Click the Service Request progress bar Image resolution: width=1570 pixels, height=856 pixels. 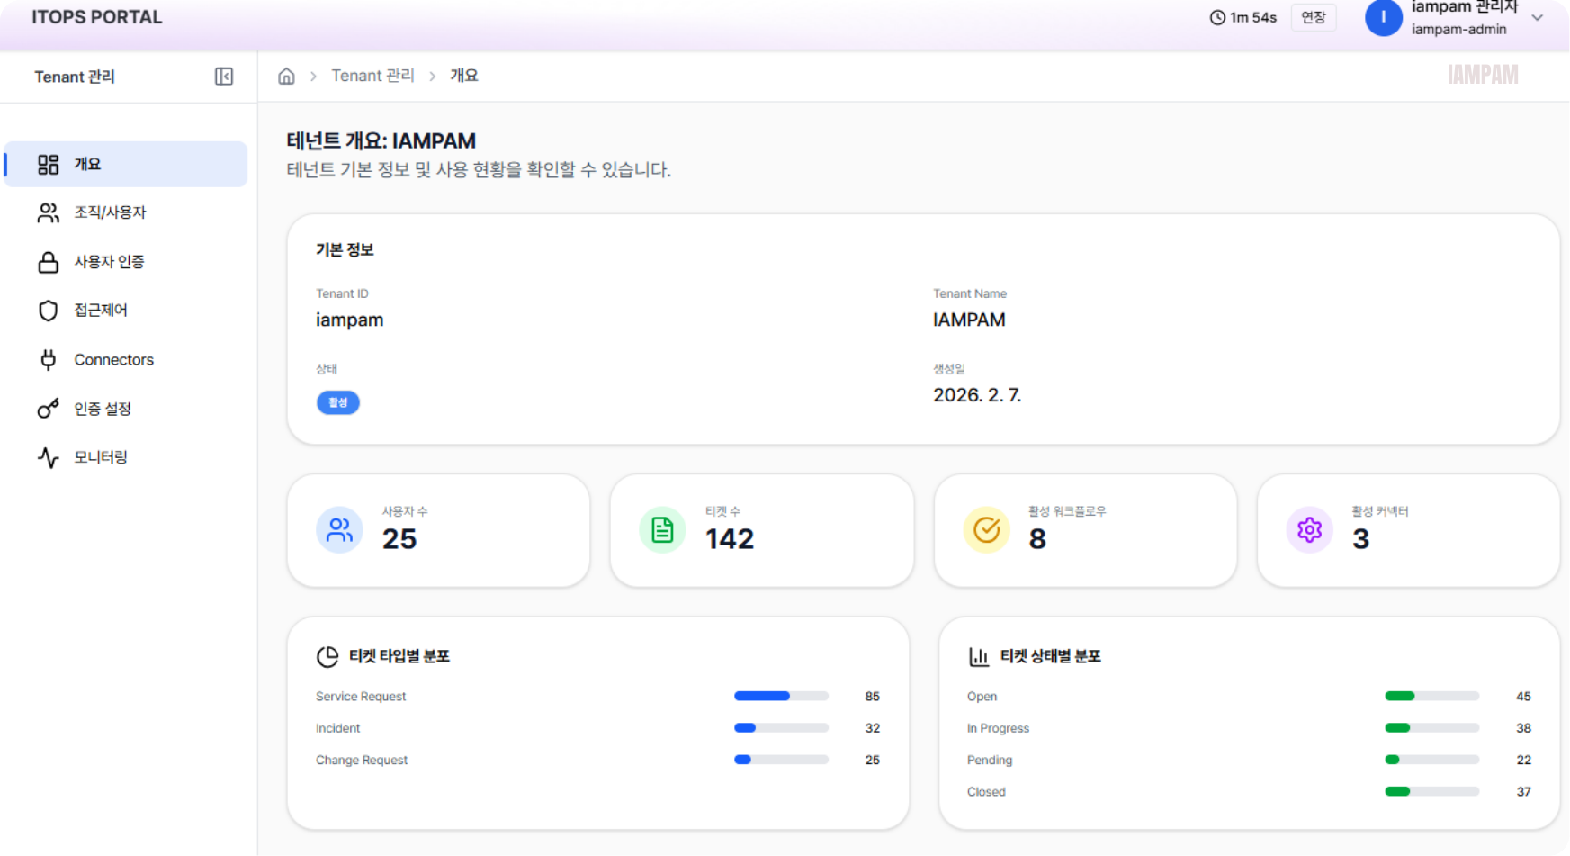pyautogui.click(x=781, y=697)
